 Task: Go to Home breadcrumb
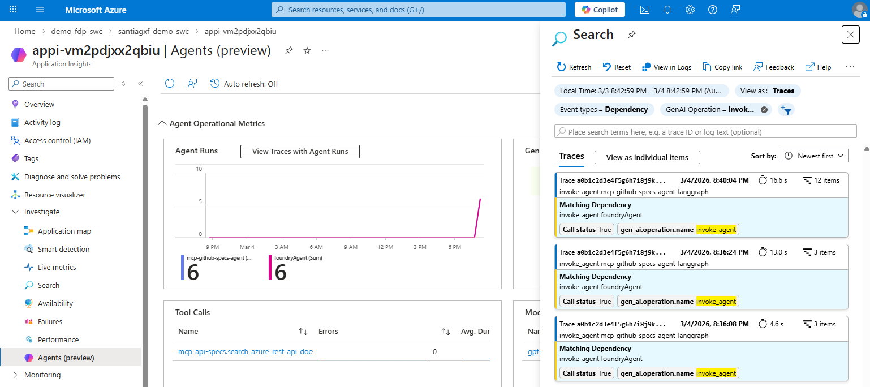[x=25, y=31]
